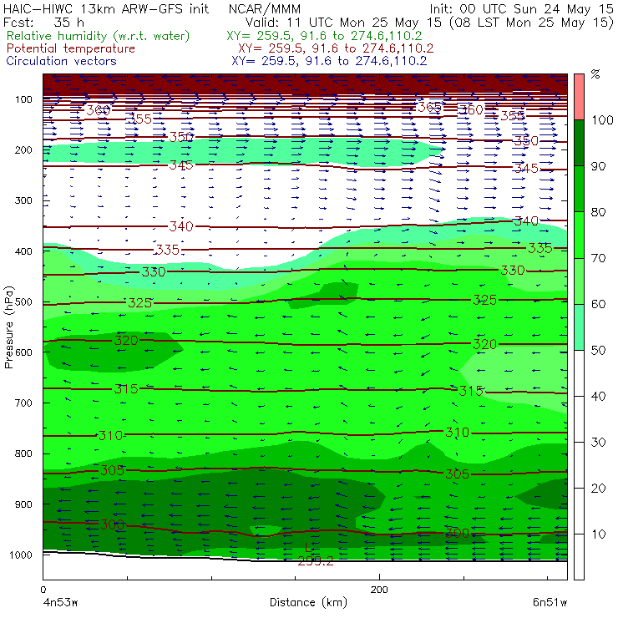Click the '10' color bar scale label
Viewport: 618px width, 618px height.
pos(598,534)
